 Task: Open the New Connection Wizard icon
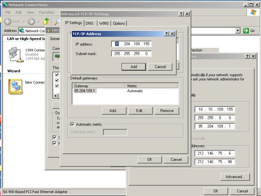(x=15, y=86)
